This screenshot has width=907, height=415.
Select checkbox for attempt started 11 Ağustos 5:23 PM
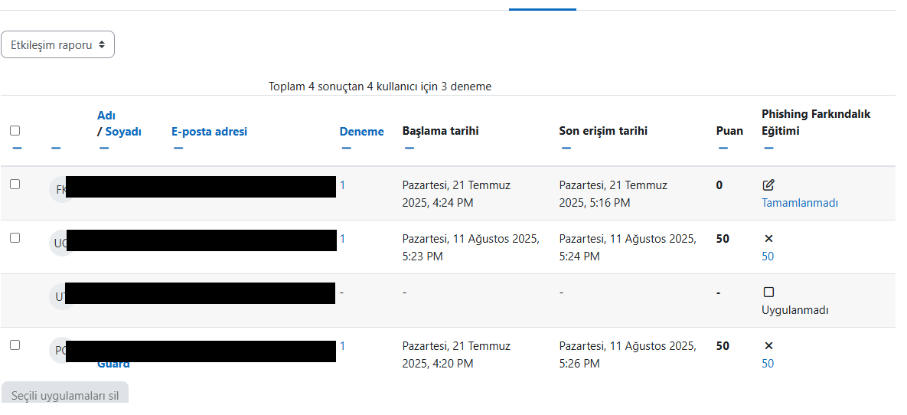click(x=15, y=238)
